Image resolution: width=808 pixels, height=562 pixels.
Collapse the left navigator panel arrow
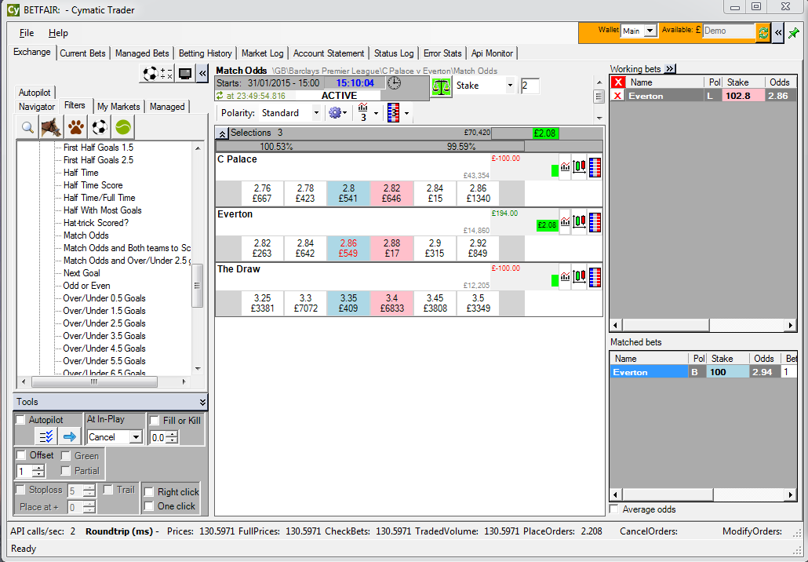click(202, 74)
